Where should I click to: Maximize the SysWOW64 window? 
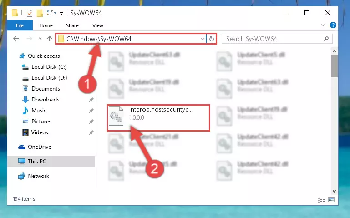[x=307, y=13]
